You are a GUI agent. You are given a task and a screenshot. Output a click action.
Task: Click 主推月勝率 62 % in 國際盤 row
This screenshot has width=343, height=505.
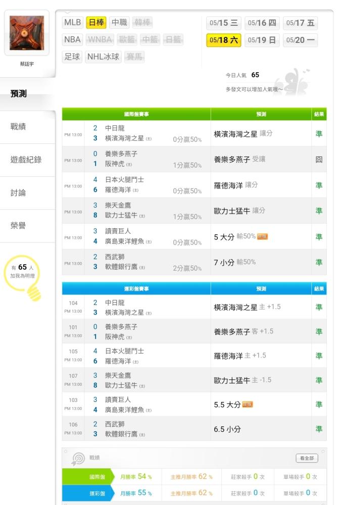(x=191, y=477)
